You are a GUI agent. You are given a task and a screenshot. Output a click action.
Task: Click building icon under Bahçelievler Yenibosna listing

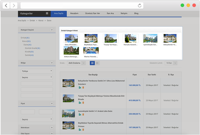pos(80,87)
